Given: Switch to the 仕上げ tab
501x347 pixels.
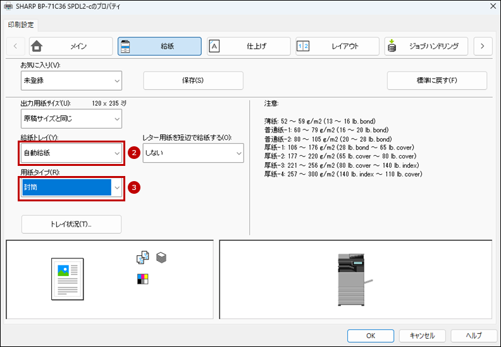Looking at the screenshot, I should pos(249,46).
